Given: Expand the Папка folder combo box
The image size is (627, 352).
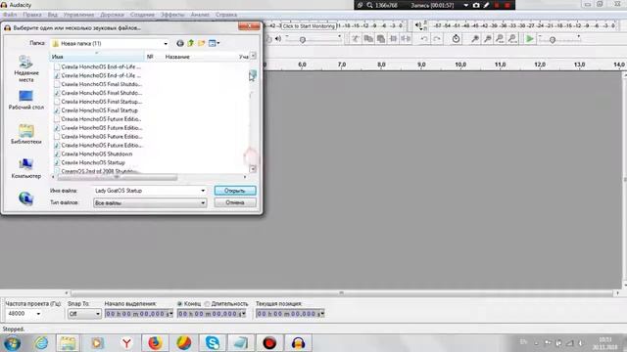Looking at the screenshot, I should click(166, 43).
